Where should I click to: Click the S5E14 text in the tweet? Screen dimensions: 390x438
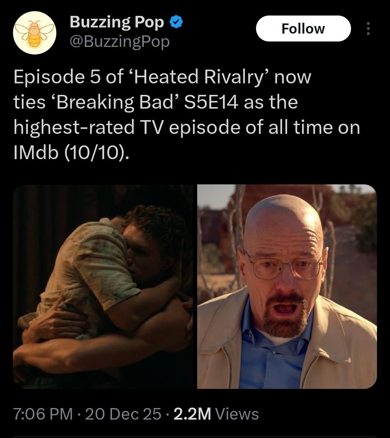pos(211,102)
